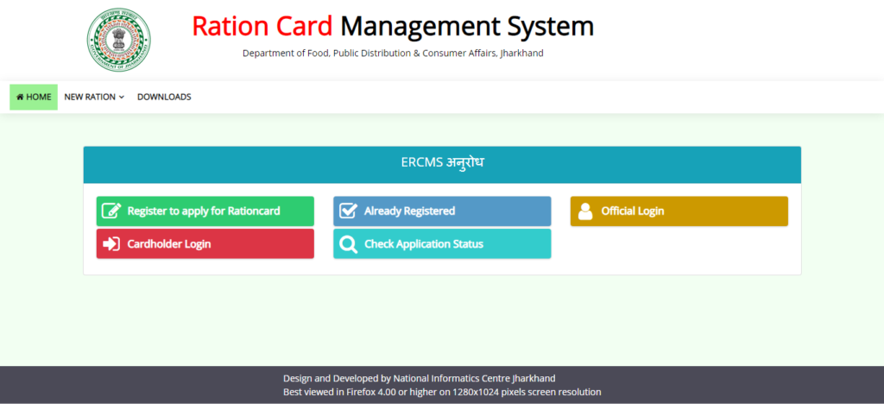This screenshot has height=416, width=884.
Task: Click the magnifier icon on Check Application Status
Action: click(x=348, y=244)
